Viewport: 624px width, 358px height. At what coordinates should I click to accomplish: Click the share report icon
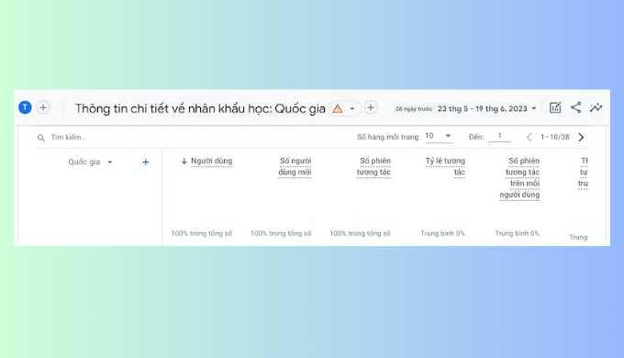point(576,107)
